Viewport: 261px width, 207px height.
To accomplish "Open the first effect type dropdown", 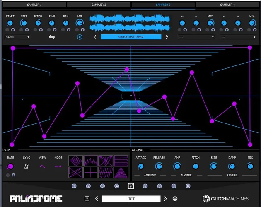I will 196,37.
